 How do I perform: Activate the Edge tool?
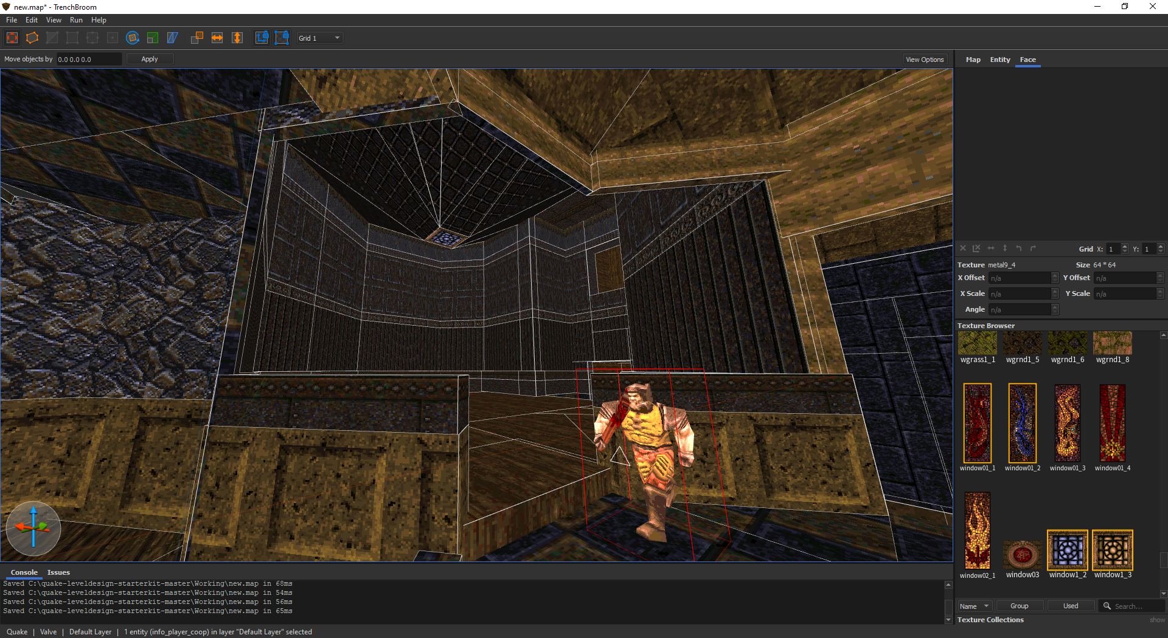pos(92,38)
